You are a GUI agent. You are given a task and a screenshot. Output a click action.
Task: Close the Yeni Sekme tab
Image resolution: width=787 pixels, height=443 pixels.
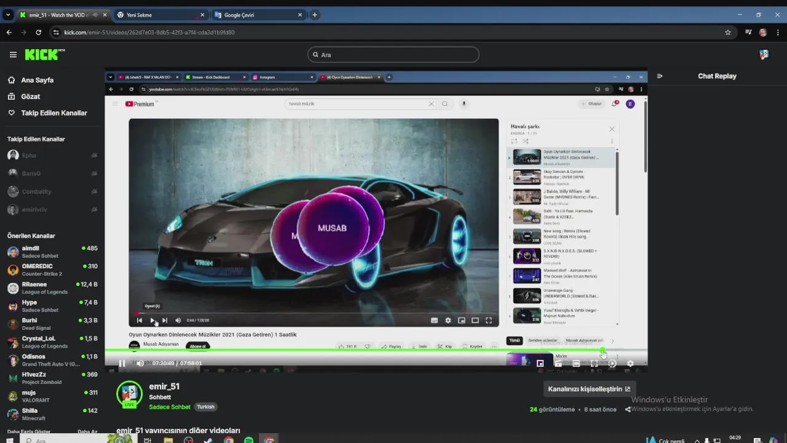click(x=204, y=15)
